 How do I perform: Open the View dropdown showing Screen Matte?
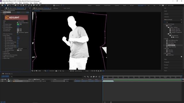coord(23,21)
